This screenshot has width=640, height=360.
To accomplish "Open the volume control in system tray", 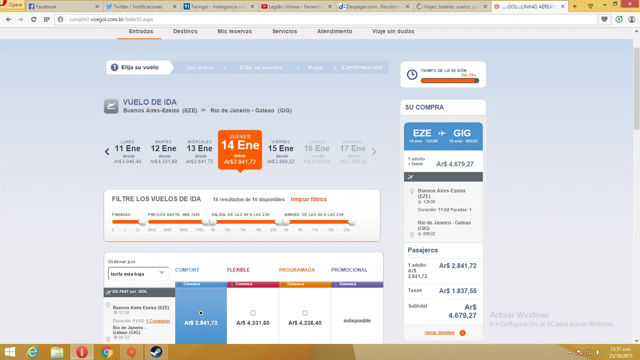I will click(599, 352).
